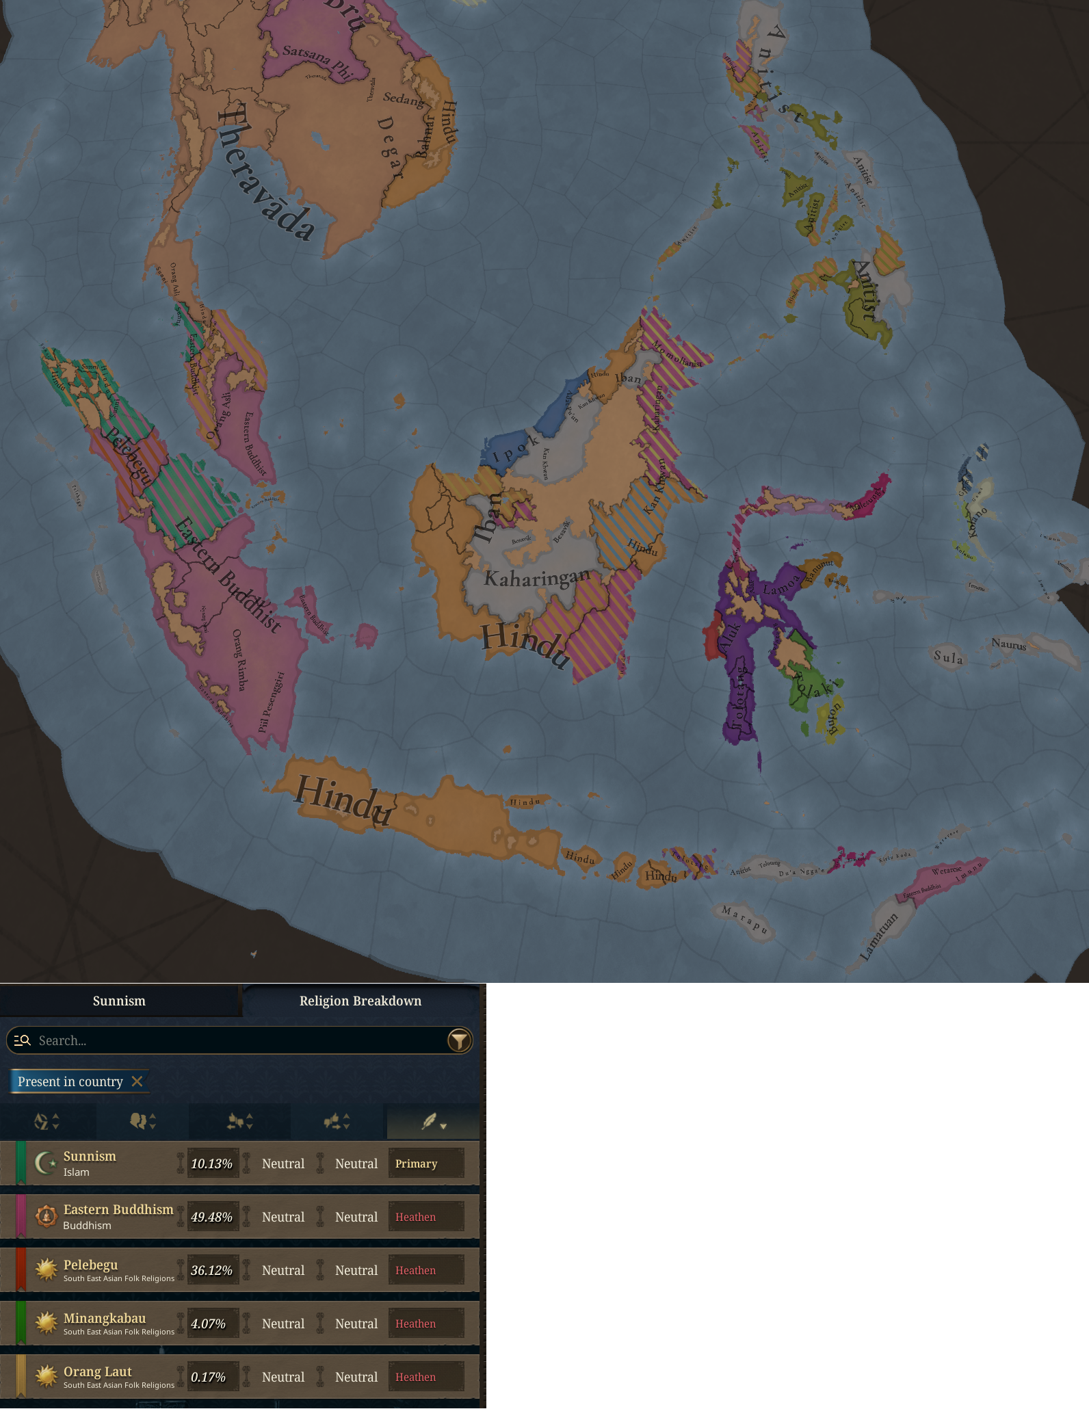Click Kaharingan region label on Borneo
Viewport: 1089px width, 1409px height.
pyautogui.click(x=537, y=578)
